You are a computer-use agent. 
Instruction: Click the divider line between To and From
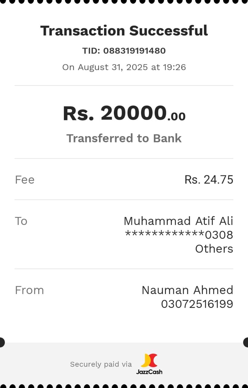coord(124,269)
